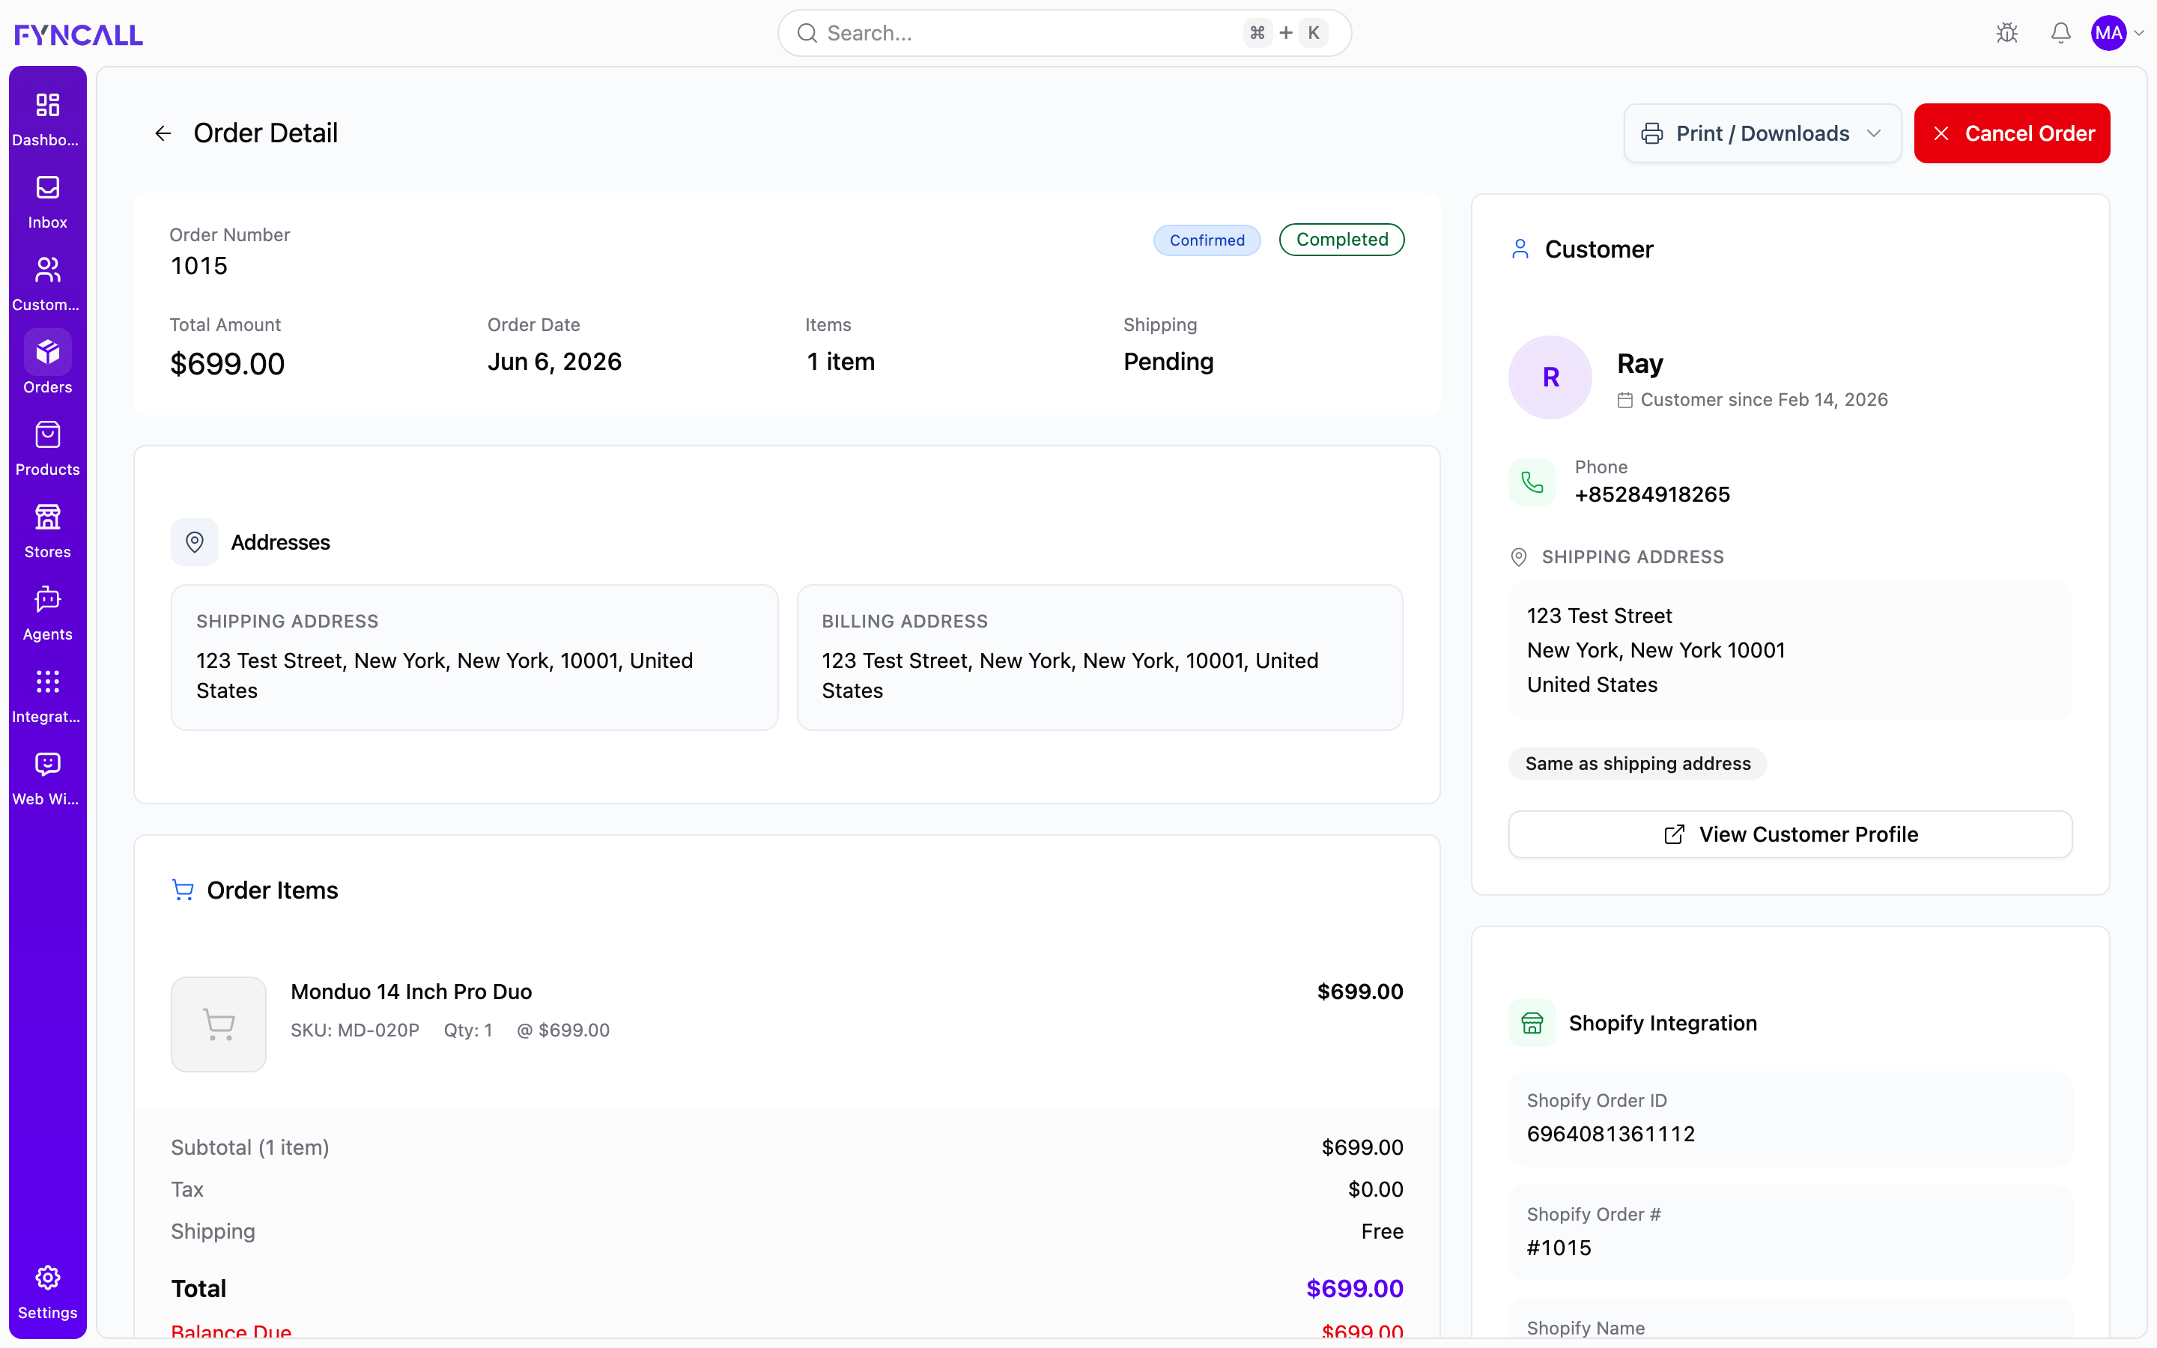Click the green phone icon
The image size is (2157, 1348).
click(1532, 482)
